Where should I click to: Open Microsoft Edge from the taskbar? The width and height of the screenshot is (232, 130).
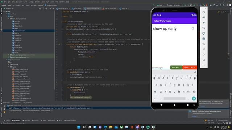(x=105, y=127)
